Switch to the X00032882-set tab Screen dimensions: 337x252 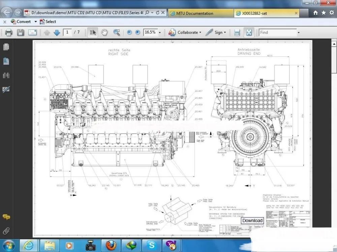click(x=267, y=13)
